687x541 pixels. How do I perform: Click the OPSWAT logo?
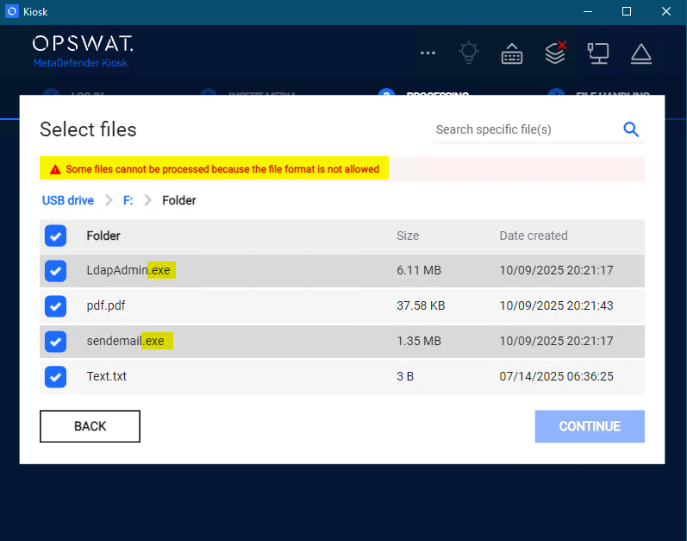click(x=83, y=44)
